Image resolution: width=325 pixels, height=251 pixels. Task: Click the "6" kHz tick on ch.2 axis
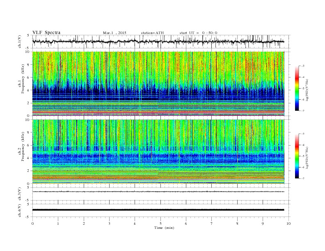click(x=29, y=145)
